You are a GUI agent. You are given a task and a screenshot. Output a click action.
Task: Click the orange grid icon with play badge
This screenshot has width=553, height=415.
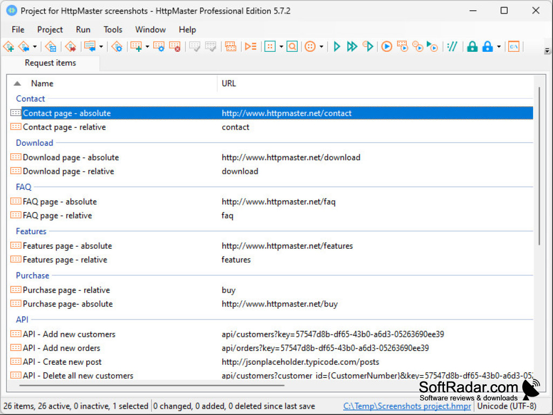click(402, 46)
